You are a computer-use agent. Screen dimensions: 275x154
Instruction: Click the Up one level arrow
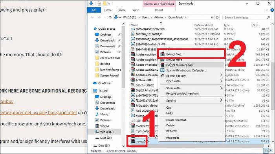click(110, 17)
